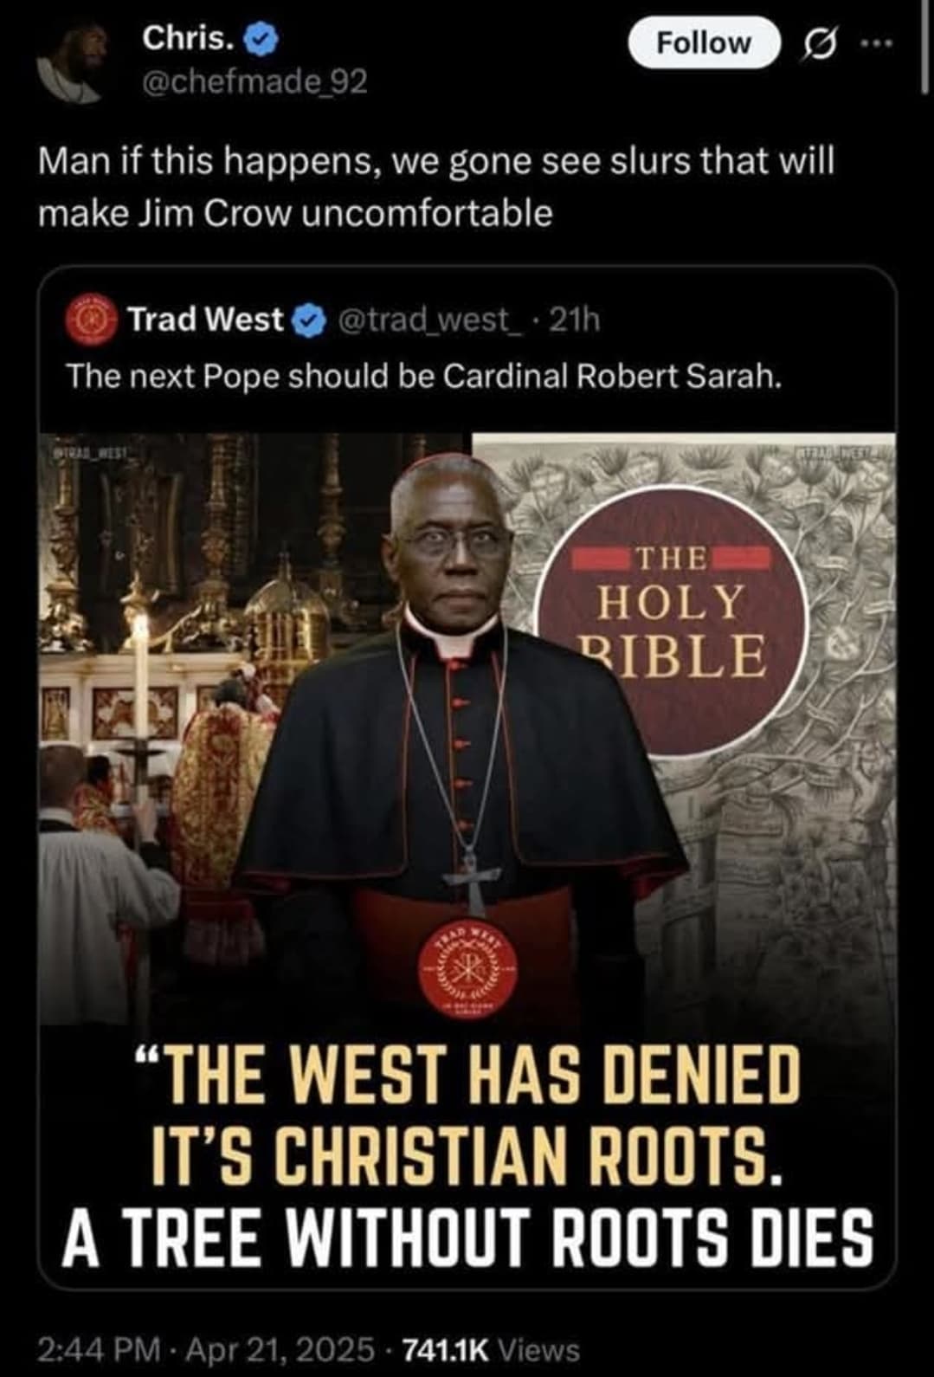The width and height of the screenshot is (934, 1377).
Task: Click the blue verified badge beside Chris.
Action: [263, 38]
